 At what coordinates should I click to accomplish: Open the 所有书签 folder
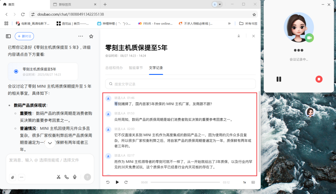[x=248, y=23]
